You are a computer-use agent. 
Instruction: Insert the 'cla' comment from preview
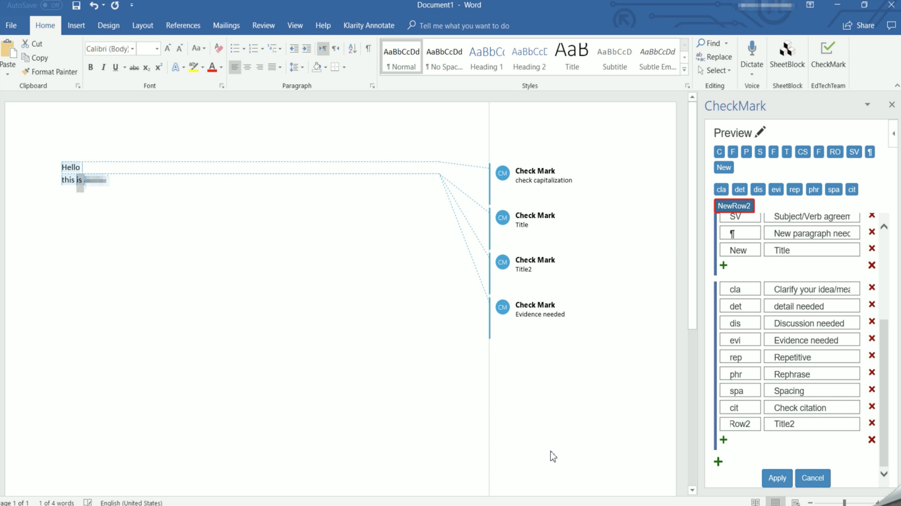722,190
